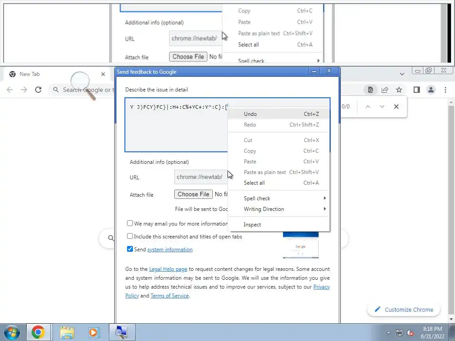The image size is (455, 341).
Task: Click the network tray icon
Action: (x=399, y=333)
